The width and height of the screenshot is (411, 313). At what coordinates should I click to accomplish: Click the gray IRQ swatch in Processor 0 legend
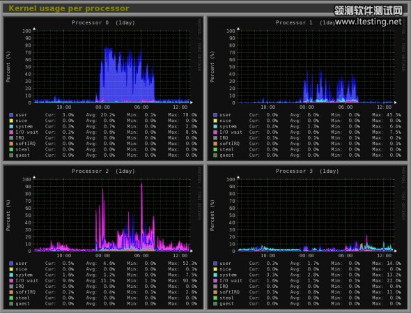(x=11, y=138)
